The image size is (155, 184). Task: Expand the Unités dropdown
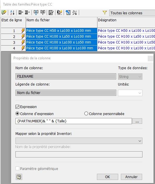tap(130, 93)
